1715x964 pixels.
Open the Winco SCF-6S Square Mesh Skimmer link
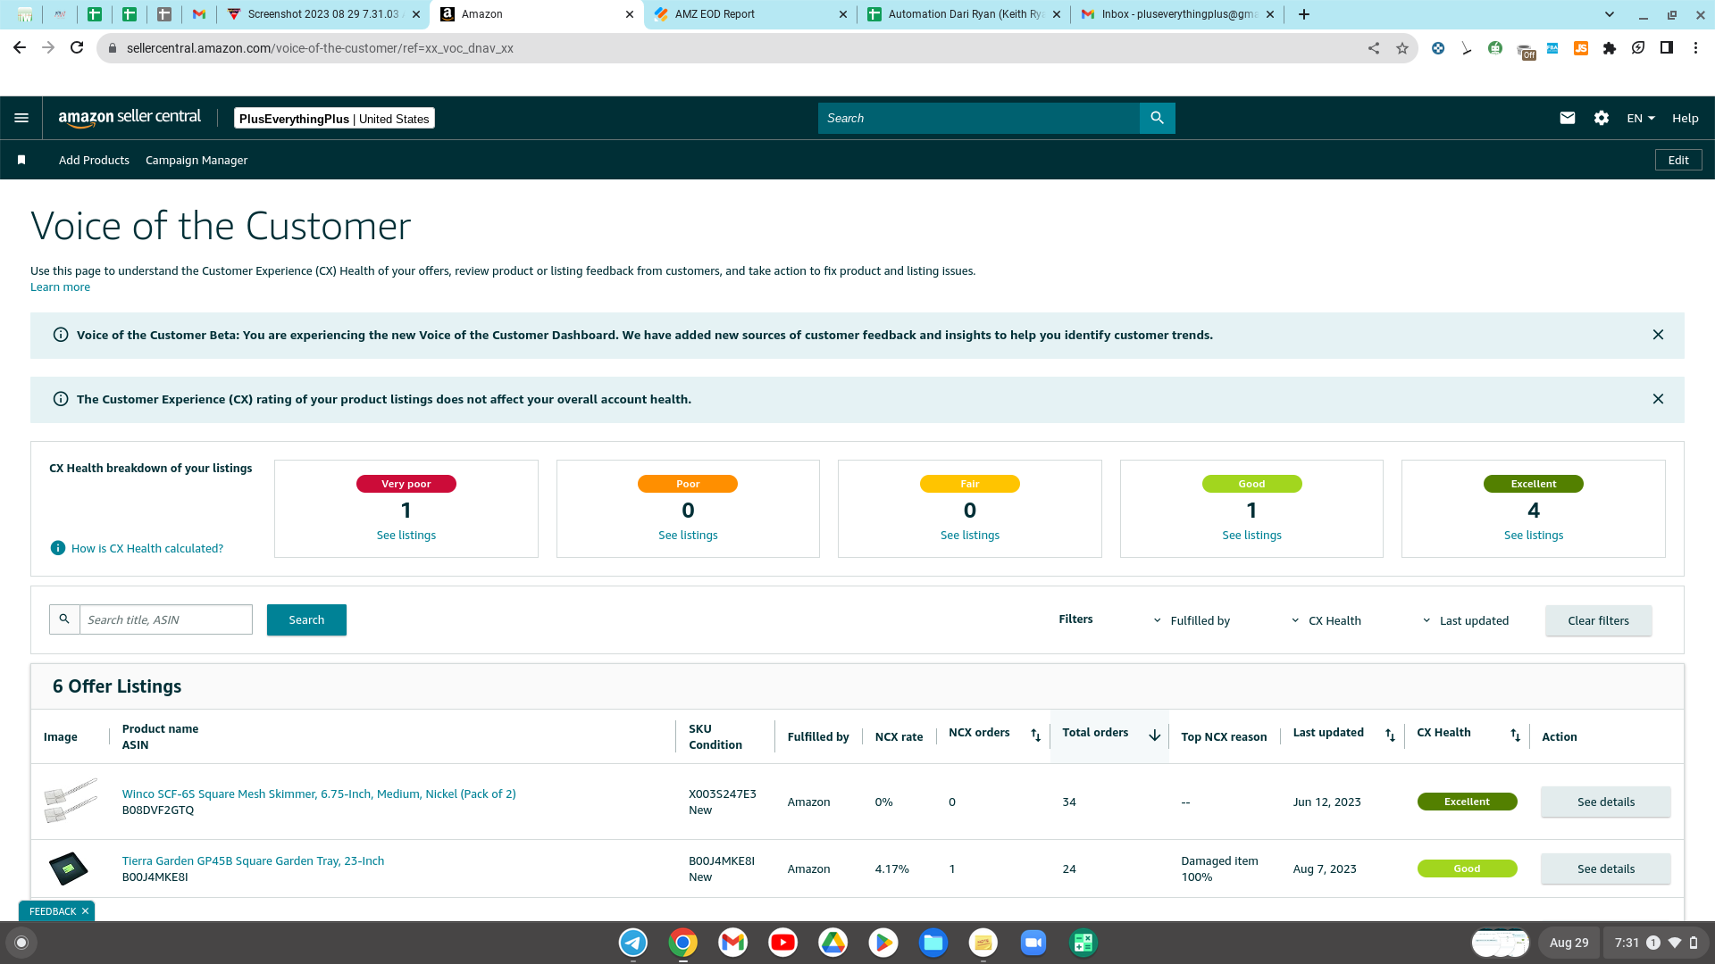pyautogui.click(x=319, y=794)
